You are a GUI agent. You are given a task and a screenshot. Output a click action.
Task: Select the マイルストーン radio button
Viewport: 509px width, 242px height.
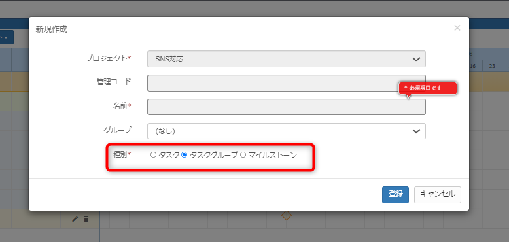click(x=243, y=155)
